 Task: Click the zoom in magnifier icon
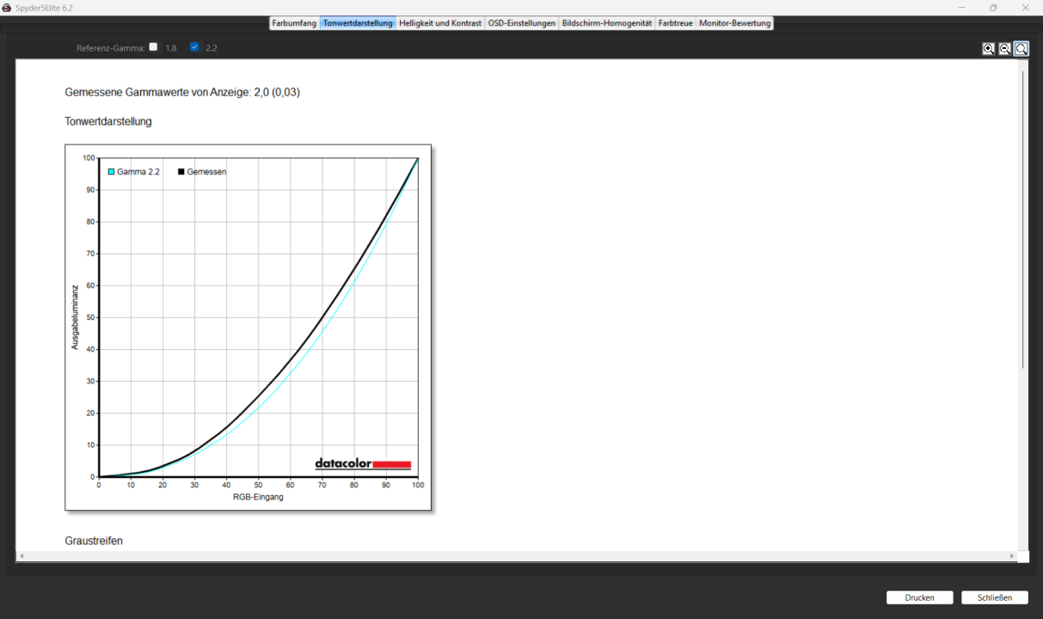[x=989, y=49]
